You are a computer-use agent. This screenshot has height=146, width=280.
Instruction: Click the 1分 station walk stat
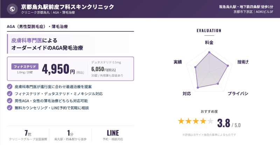(70, 136)
